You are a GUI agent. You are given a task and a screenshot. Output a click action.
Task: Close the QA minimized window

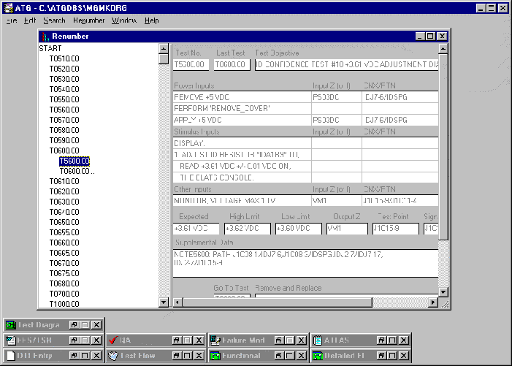click(x=199, y=340)
